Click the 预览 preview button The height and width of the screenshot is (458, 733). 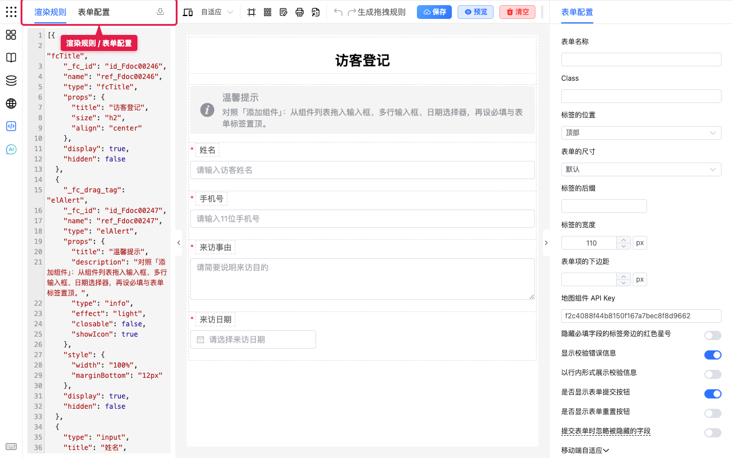point(475,12)
